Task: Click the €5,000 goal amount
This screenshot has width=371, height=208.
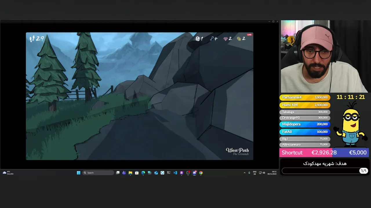Action: pos(358,153)
